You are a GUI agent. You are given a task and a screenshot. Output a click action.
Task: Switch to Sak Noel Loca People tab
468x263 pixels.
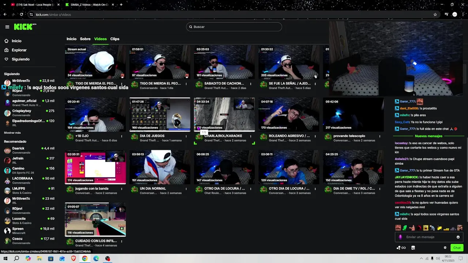pos(35,5)
